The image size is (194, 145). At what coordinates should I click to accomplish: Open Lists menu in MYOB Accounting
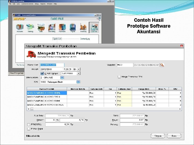tap(18, 4)
